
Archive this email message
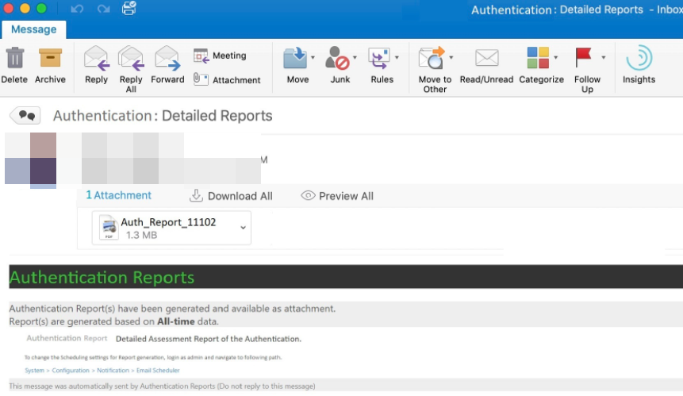pyautogui.click(x=50, y=60)
